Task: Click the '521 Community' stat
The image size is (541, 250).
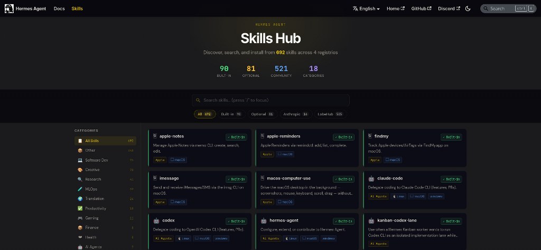Action: [x=281, y=71]
